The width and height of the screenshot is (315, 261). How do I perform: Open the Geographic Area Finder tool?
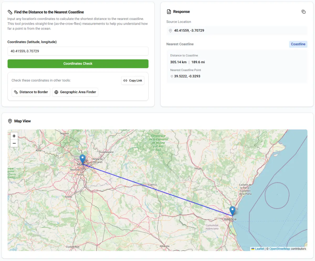click(x=75, y=92)
